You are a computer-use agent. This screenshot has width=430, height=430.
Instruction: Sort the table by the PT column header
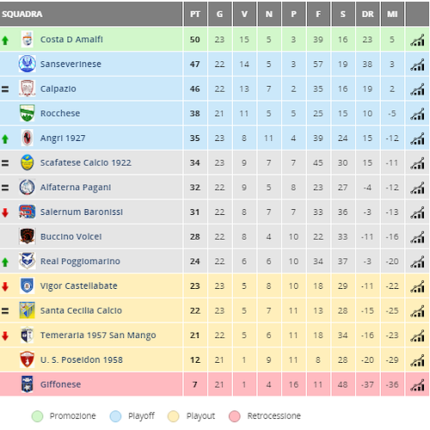point(195,14)
